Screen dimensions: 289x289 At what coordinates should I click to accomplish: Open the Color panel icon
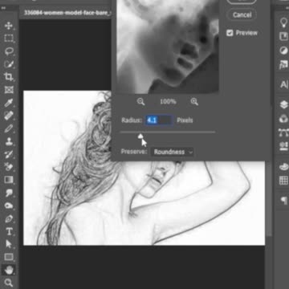coord(283,166)
